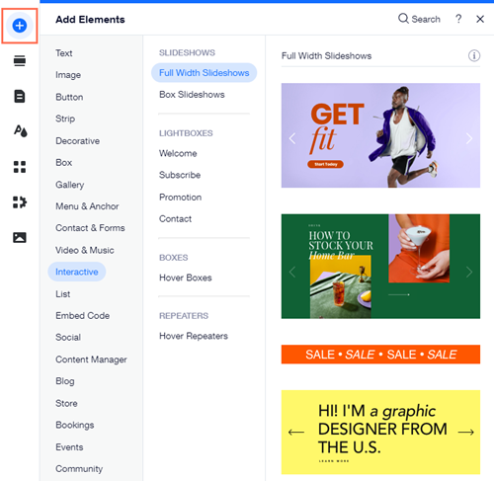Viewport: 494px width, 481px height.
Task: Select the Image category
Action: tap(68, 75)
